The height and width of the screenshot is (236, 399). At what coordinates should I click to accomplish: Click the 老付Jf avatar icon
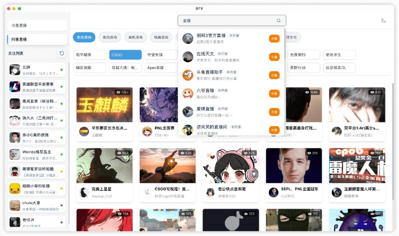coord(15,222)
